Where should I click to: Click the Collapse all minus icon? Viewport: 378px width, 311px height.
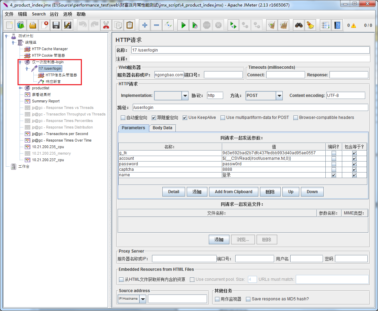[156, 25]
